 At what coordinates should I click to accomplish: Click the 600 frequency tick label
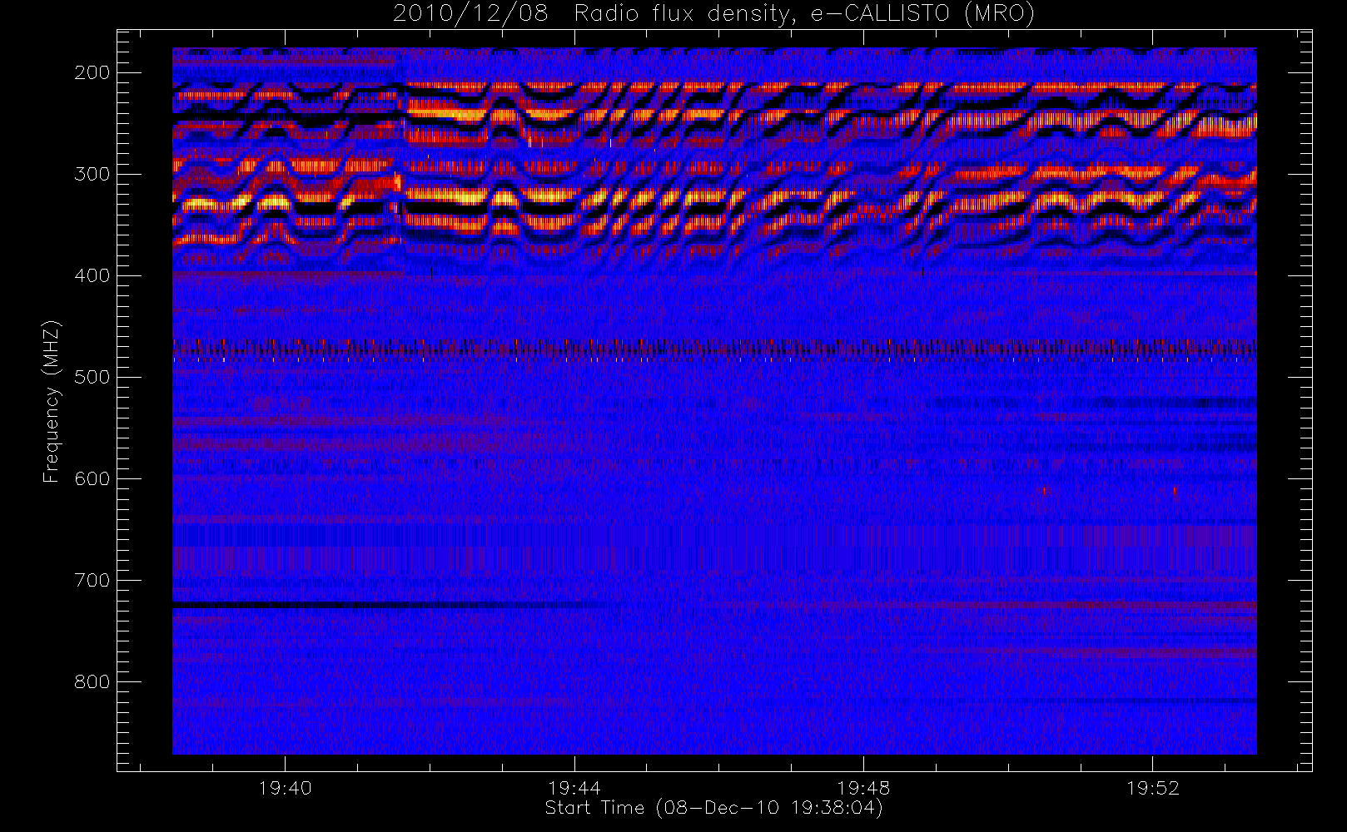click(92, 478)
